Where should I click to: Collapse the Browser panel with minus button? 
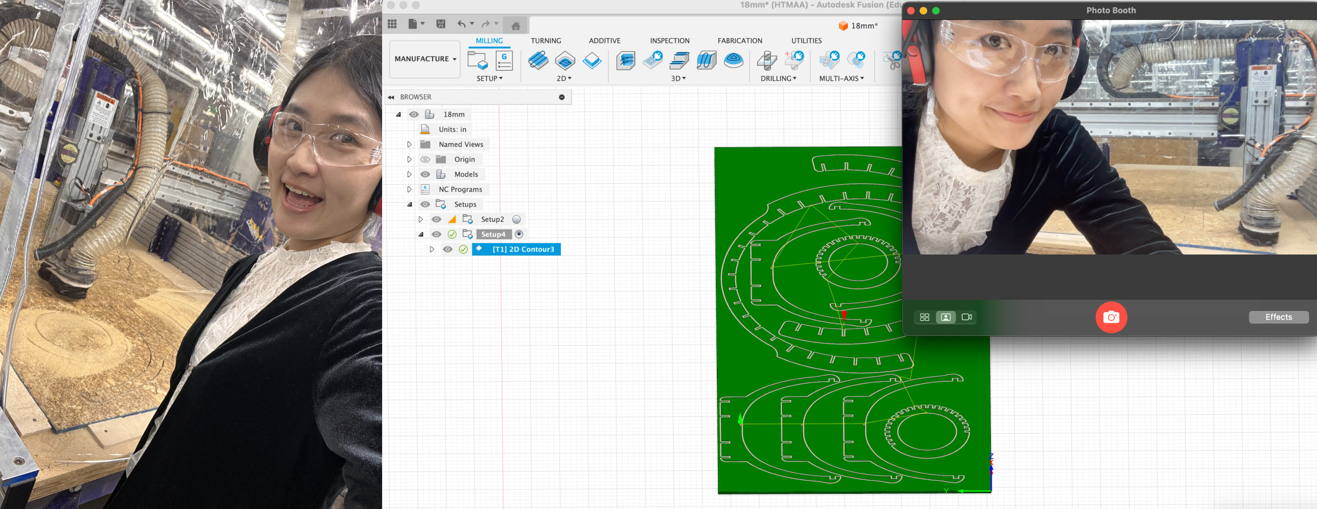(x=561, y=97)
